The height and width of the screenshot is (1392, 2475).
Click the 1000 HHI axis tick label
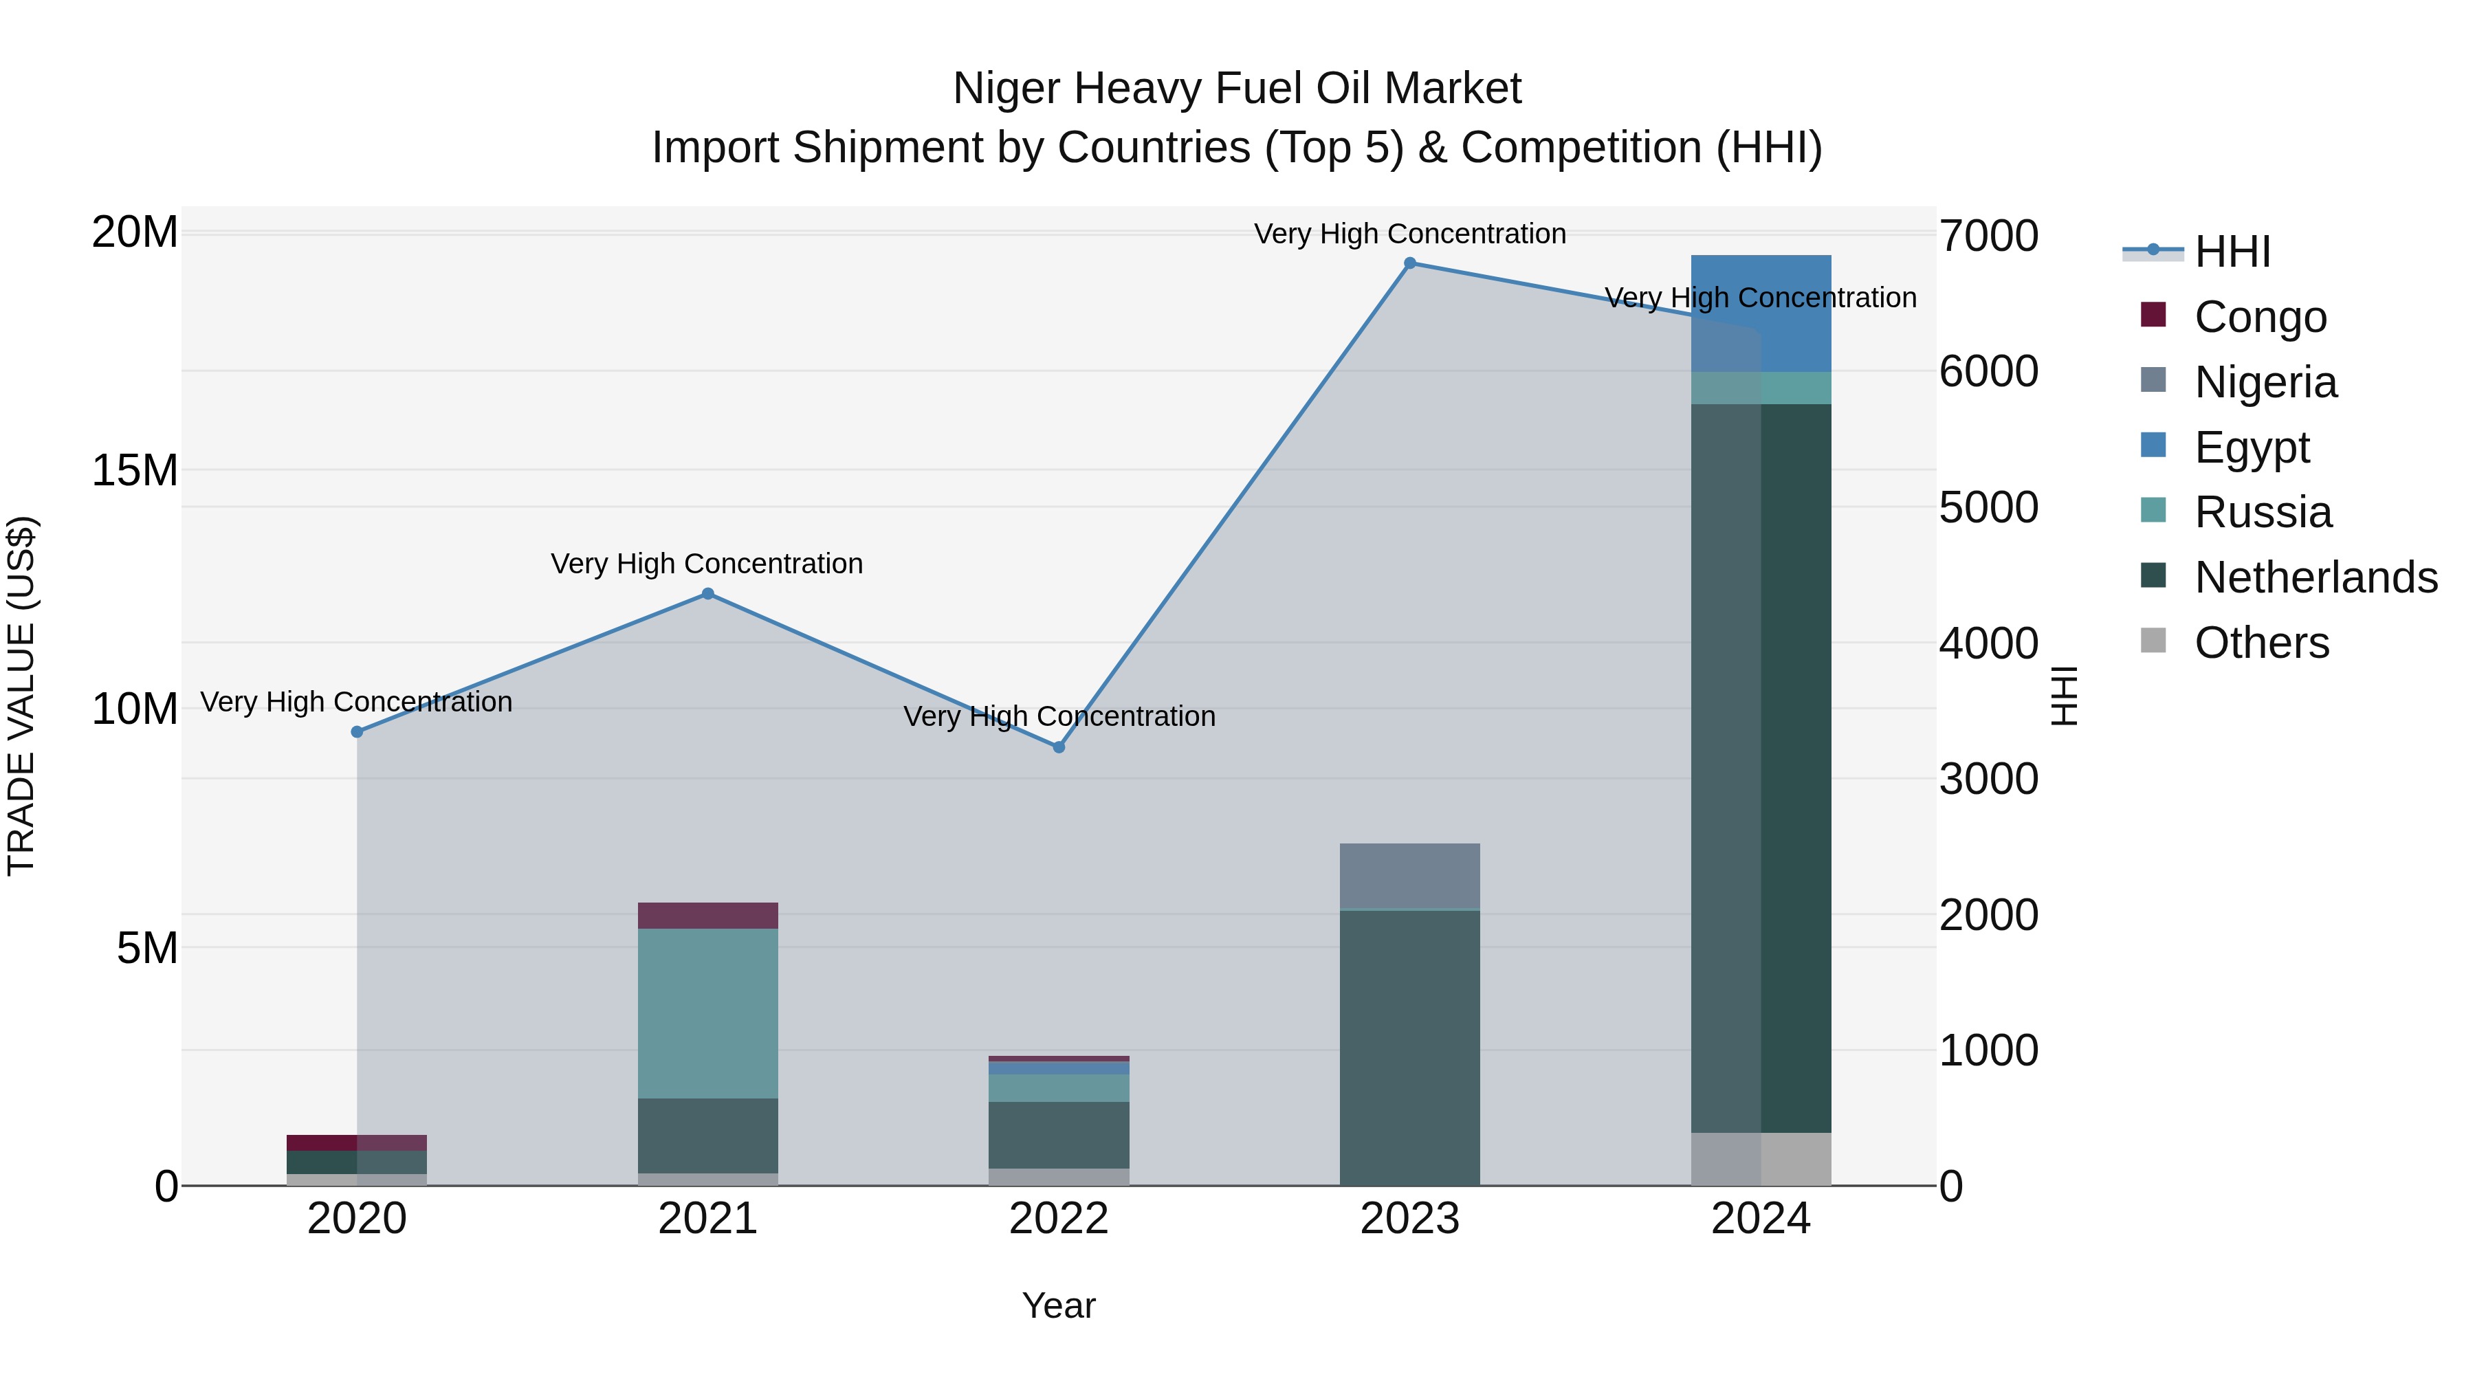coord(1989,1050)
